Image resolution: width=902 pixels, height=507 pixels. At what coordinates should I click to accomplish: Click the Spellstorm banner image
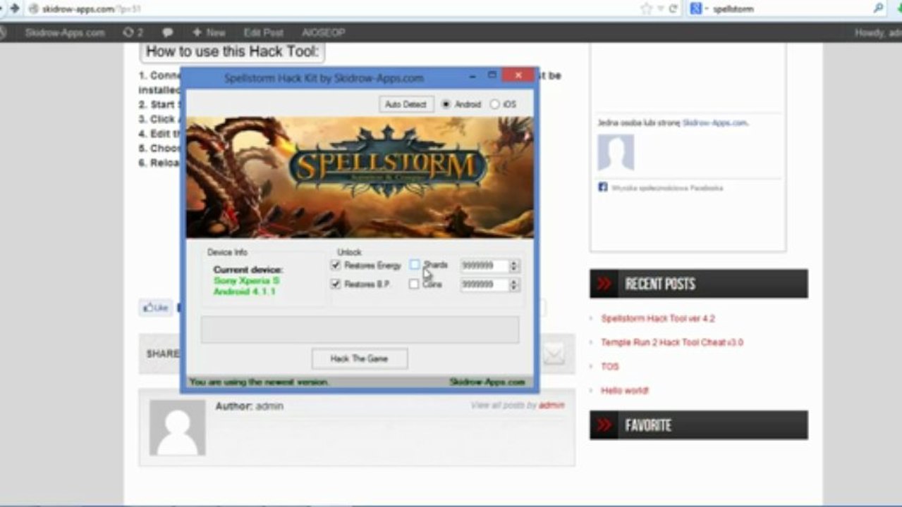pos(360,177)
